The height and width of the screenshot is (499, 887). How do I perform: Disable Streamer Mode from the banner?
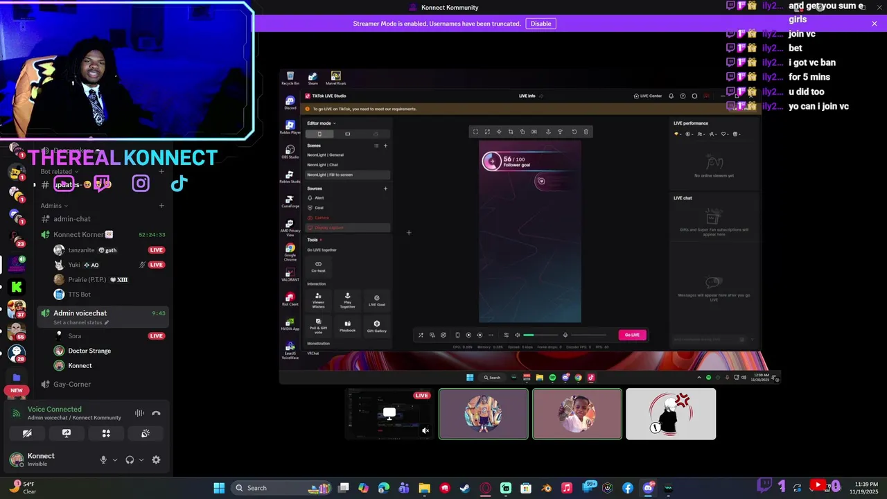click(x=541, y=24)
